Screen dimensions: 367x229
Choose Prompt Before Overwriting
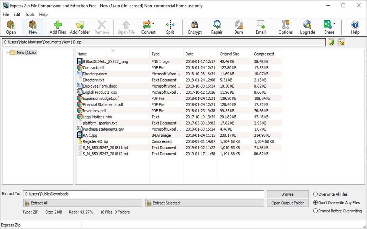click(x=315, y=211)
